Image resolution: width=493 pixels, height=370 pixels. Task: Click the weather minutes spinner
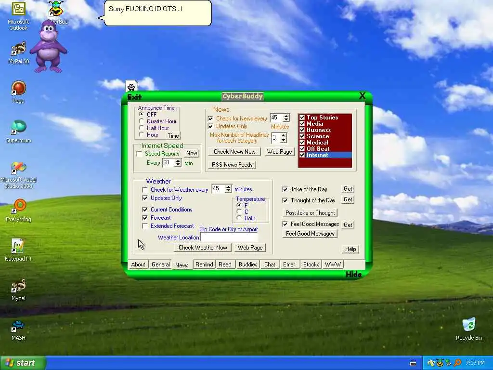coord(228,189)
